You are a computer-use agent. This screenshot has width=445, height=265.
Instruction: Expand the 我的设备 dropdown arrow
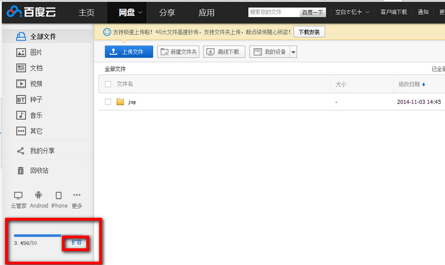point(294,52)
